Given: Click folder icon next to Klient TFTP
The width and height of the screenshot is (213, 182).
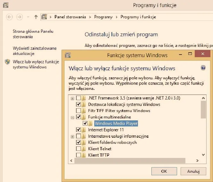Looking at the screenshot, I should coord(83,155).
